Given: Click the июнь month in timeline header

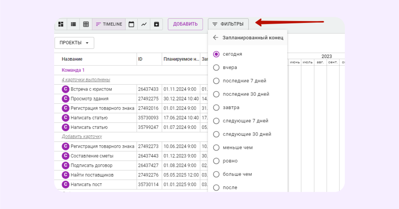Looking at the screenshot, I should 295,62.
